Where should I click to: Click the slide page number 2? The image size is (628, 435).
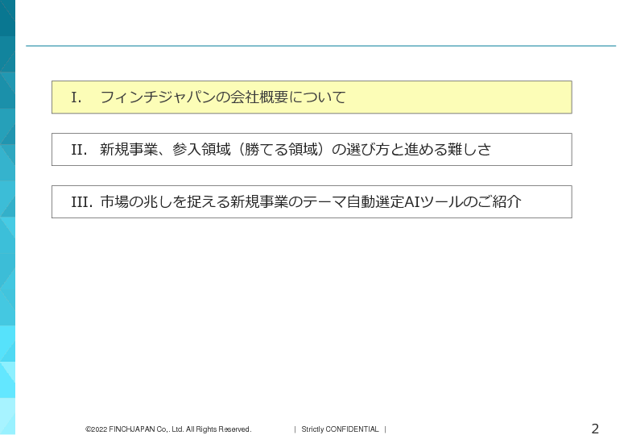pos(595,429)
